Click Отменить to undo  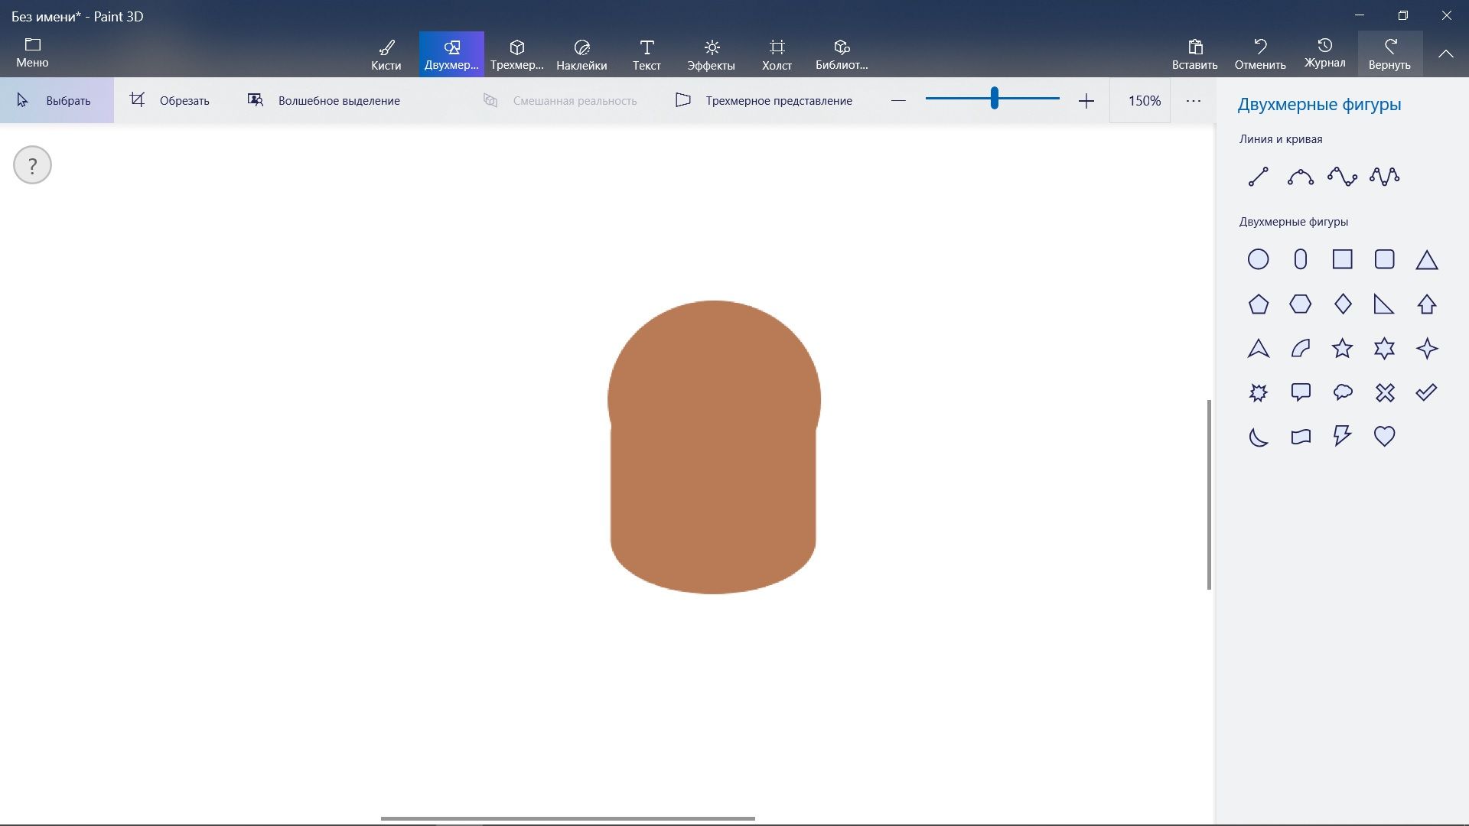pos(1260,54)
